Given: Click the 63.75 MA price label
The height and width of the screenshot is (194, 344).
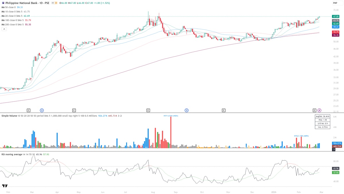Looking at the screenshot, I should (x=336, y=21).
